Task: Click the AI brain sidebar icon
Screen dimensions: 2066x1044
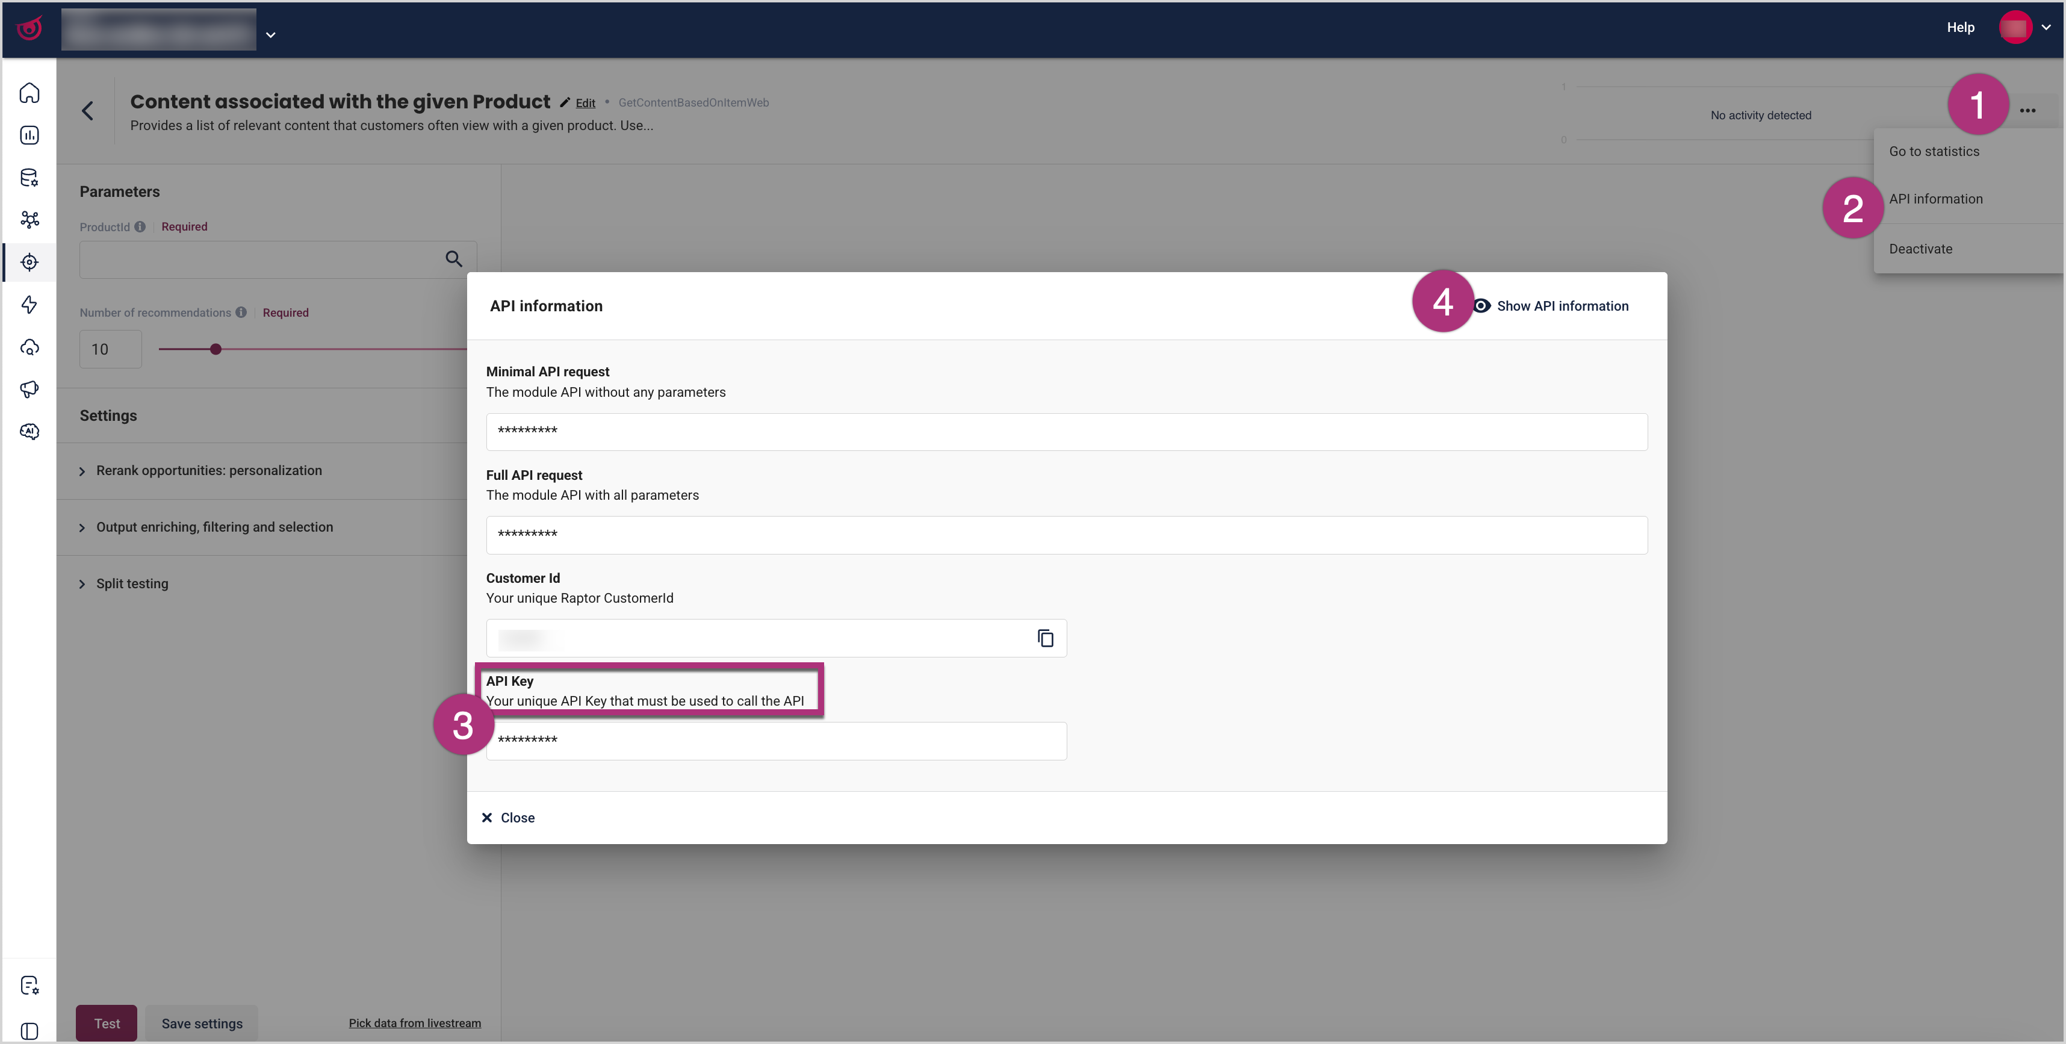Action: (x=29, y=432)
